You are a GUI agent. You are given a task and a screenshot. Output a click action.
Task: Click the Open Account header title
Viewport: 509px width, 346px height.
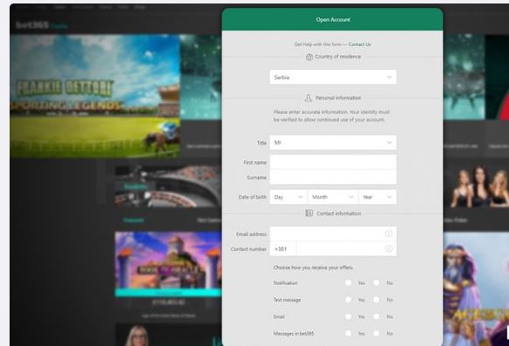333,19
